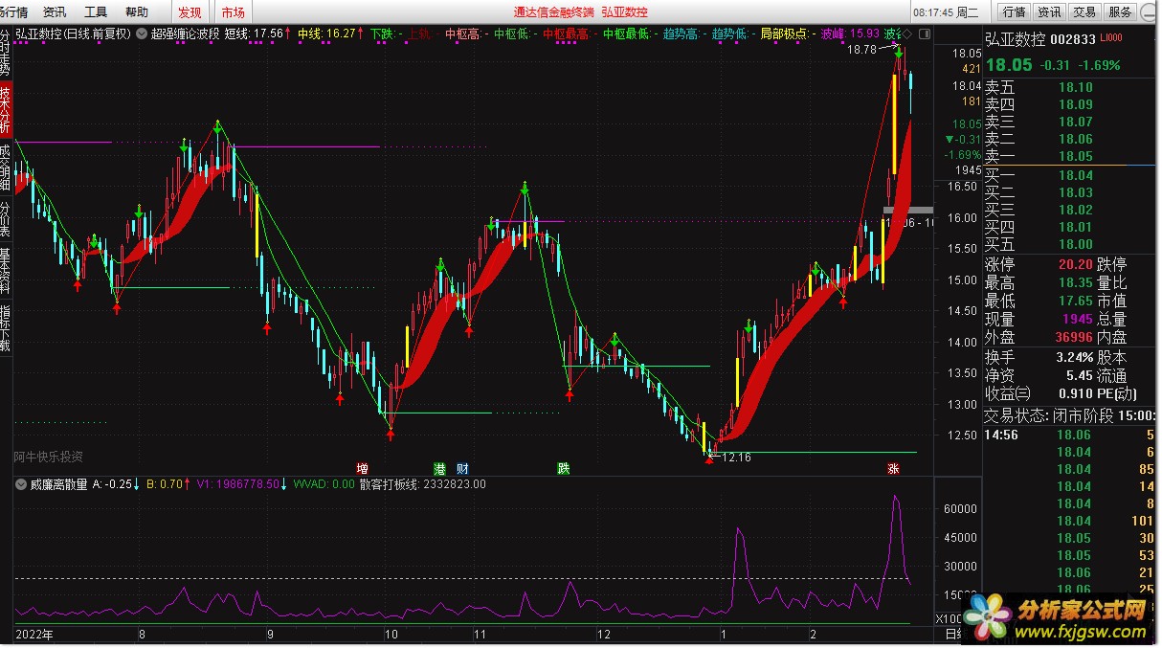The height and width of the screenshot is (648, 1162).
Task: Open the 帮助 menu
Action: point(137,11)
